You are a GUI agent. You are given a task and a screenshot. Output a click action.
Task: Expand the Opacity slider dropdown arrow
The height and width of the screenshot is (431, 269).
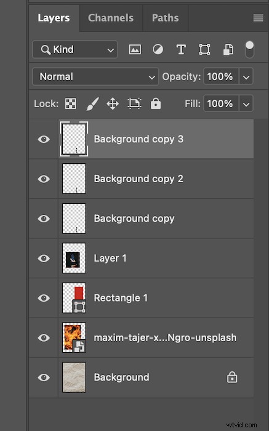[x=246, y=77]
